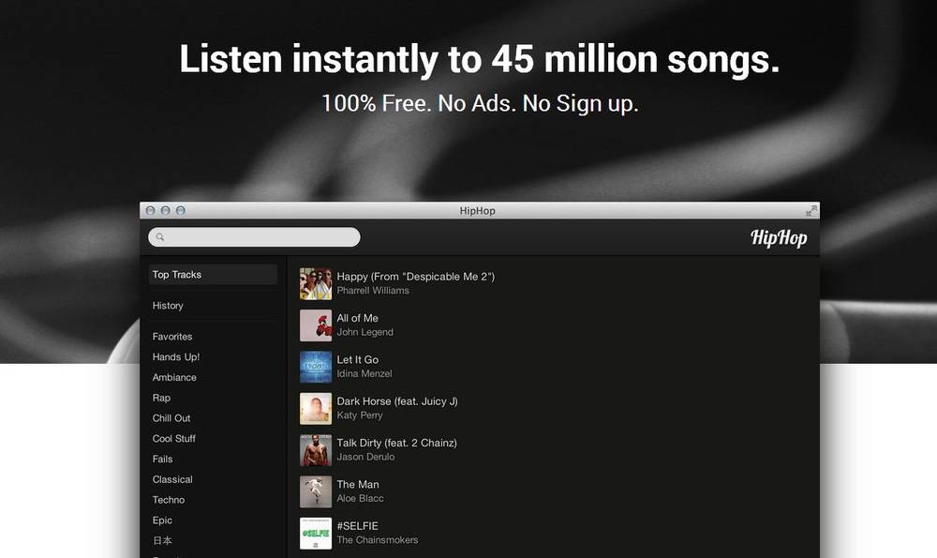This screenshot has width=937, height=558.
Task: Click the Talk Dirty album art
Action: click(x=316, y=450)
